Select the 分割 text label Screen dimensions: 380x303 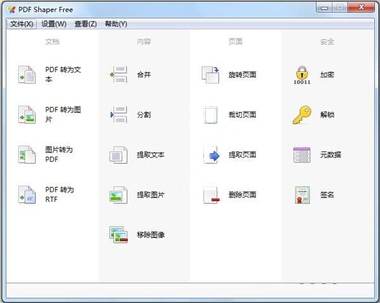coord(144,114)
